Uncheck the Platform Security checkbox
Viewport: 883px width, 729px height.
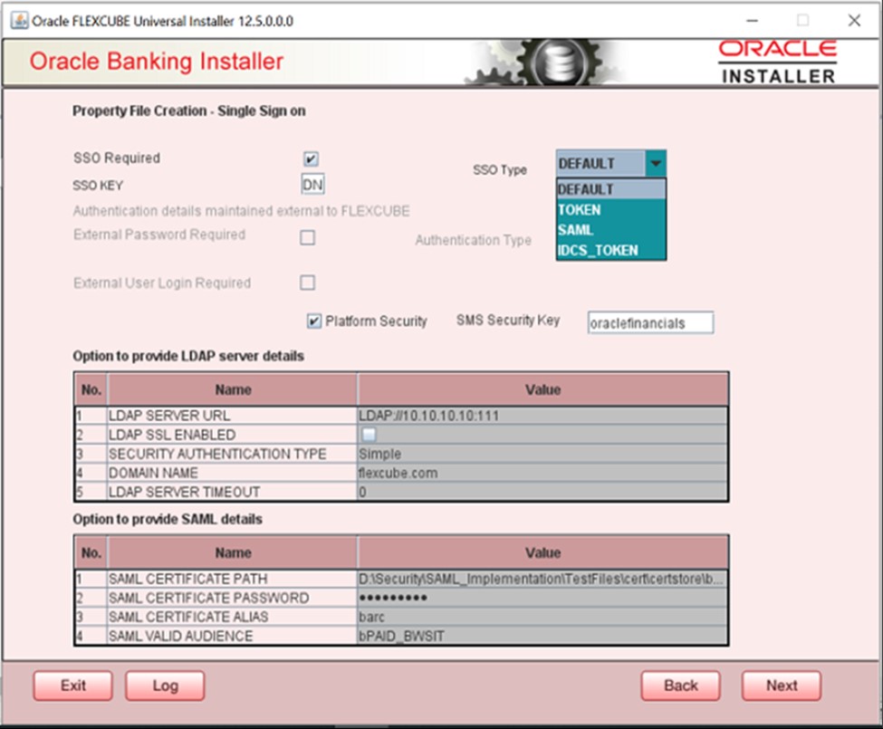coord(313,321)
